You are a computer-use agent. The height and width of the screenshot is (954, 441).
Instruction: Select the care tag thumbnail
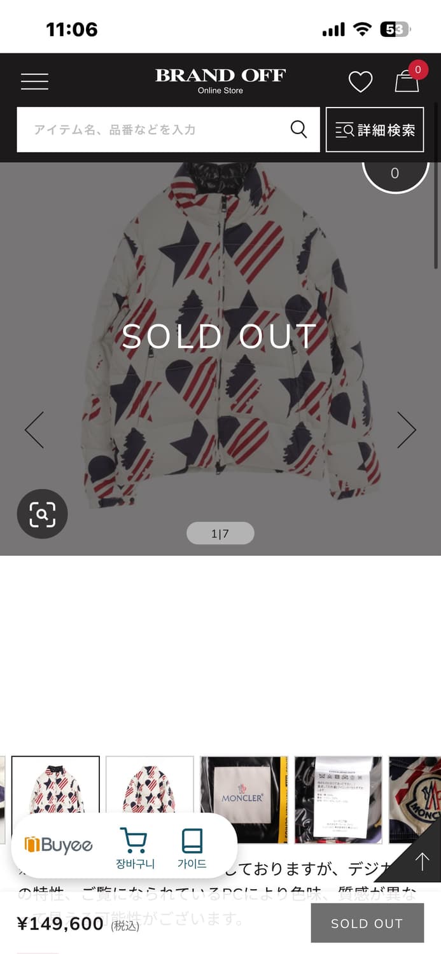pyautogui.click(x=338, y=799)
